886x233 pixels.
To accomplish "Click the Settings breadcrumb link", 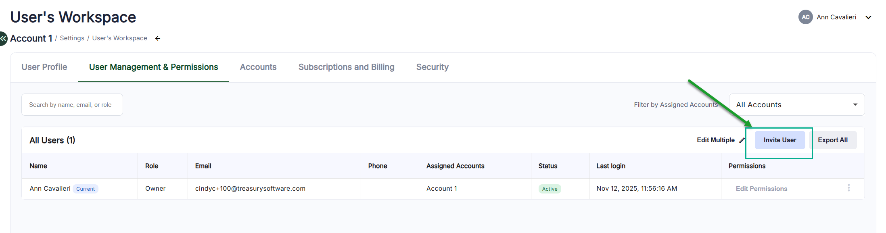I will (x=72, y=38).
